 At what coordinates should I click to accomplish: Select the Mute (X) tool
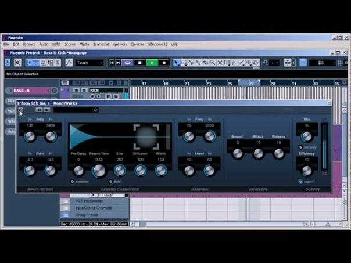(x=220, y=63)
